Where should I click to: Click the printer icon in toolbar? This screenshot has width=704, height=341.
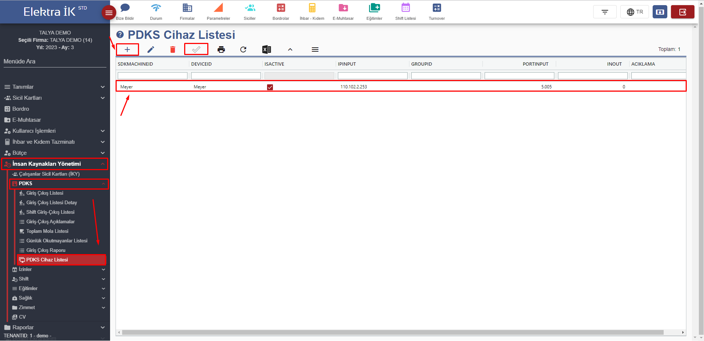[221, 49]
